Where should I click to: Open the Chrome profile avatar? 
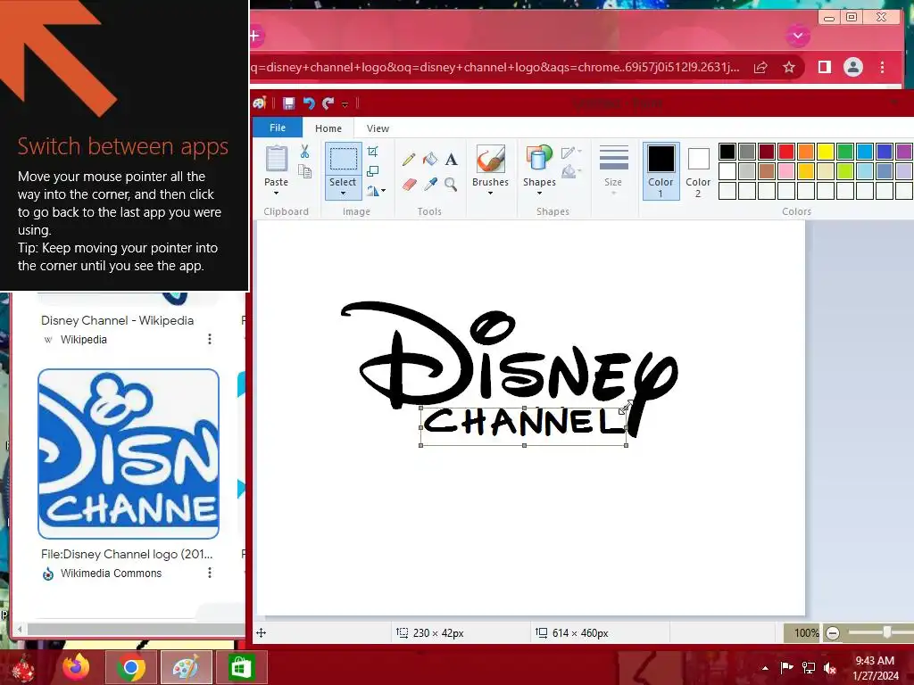[852, 67]
